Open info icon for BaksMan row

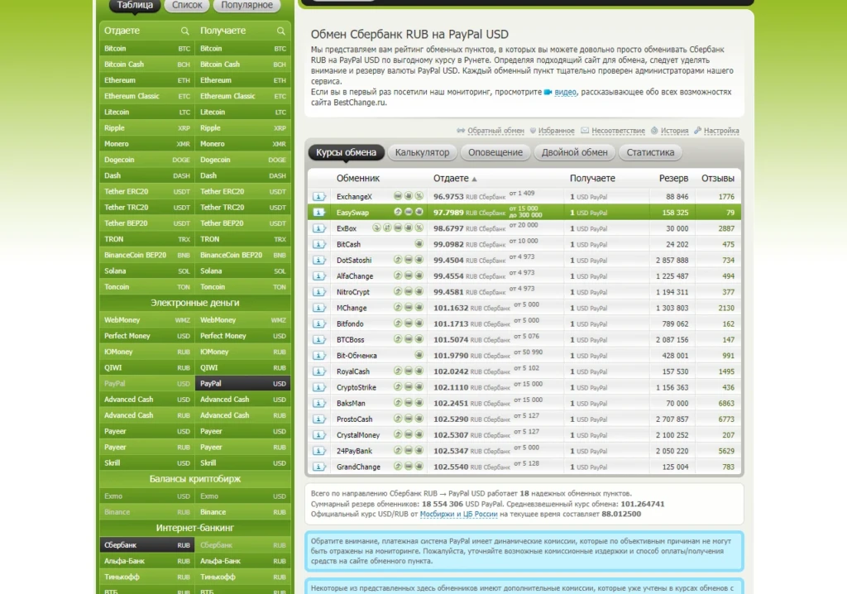318,403
